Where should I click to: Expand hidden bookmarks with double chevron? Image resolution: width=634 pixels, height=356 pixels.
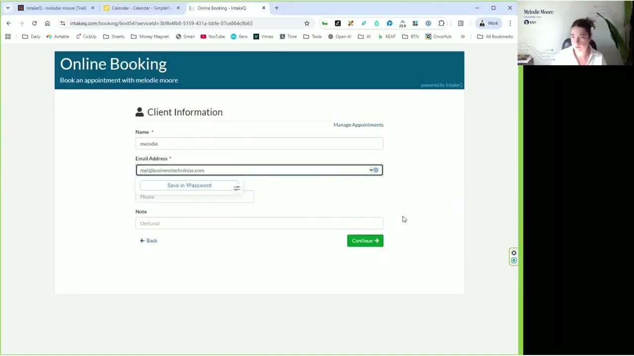click(463, 37)
